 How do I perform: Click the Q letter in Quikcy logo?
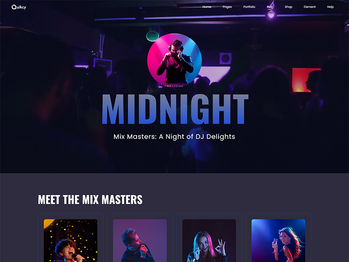coord(14,7)
